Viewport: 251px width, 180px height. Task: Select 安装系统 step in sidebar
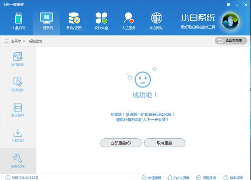coord(18,161)
